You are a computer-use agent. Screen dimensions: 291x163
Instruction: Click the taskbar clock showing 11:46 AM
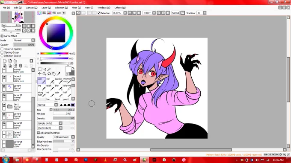[278, 160]
